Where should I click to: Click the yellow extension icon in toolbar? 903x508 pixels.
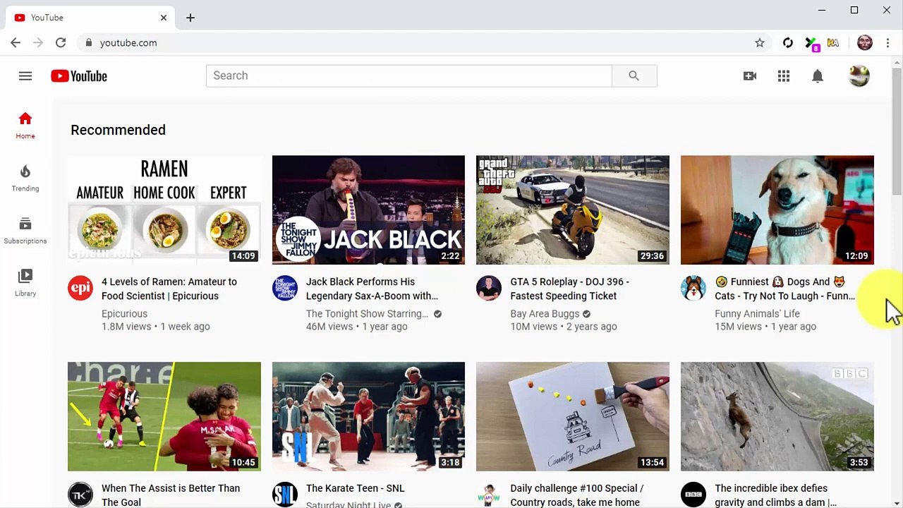[833, 43]
